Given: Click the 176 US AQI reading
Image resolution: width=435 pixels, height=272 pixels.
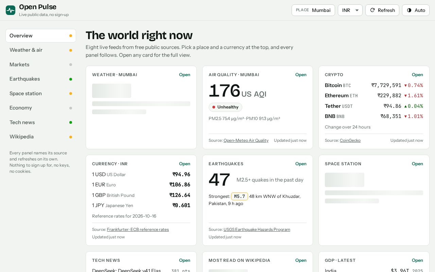Looking at the screenshot, I should [x=238, y=91].
